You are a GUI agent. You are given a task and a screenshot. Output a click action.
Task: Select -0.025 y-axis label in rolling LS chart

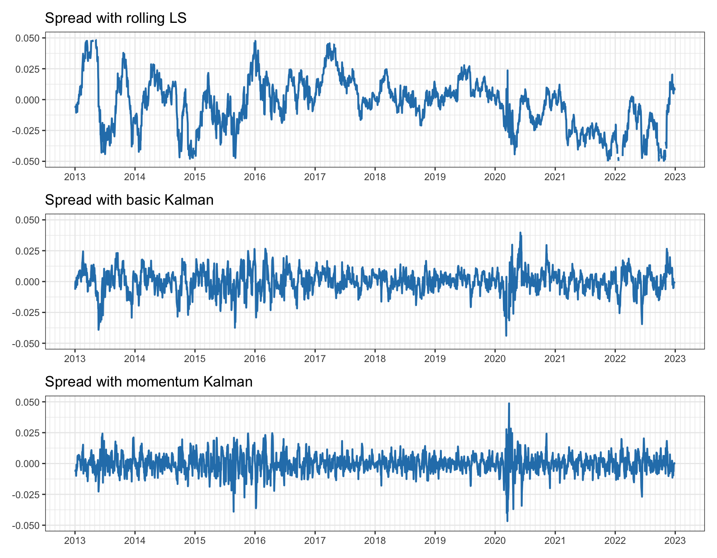click(x=26, y=131)
